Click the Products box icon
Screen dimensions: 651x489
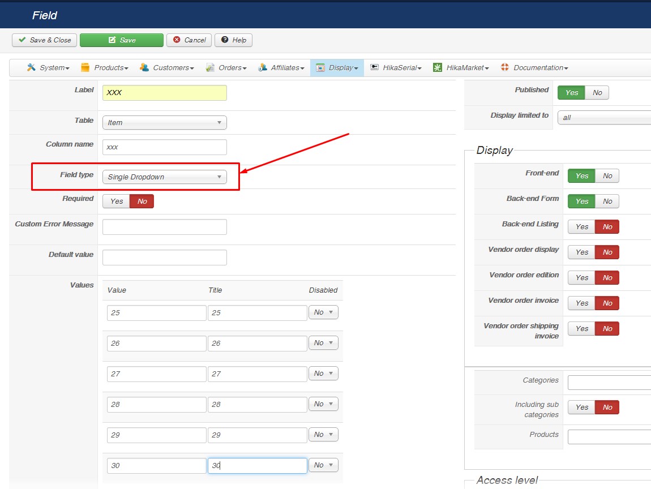[85, 67]
